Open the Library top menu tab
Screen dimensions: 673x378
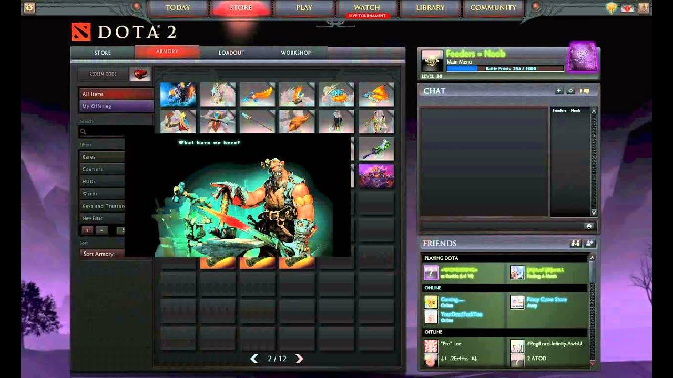[430, 7]
